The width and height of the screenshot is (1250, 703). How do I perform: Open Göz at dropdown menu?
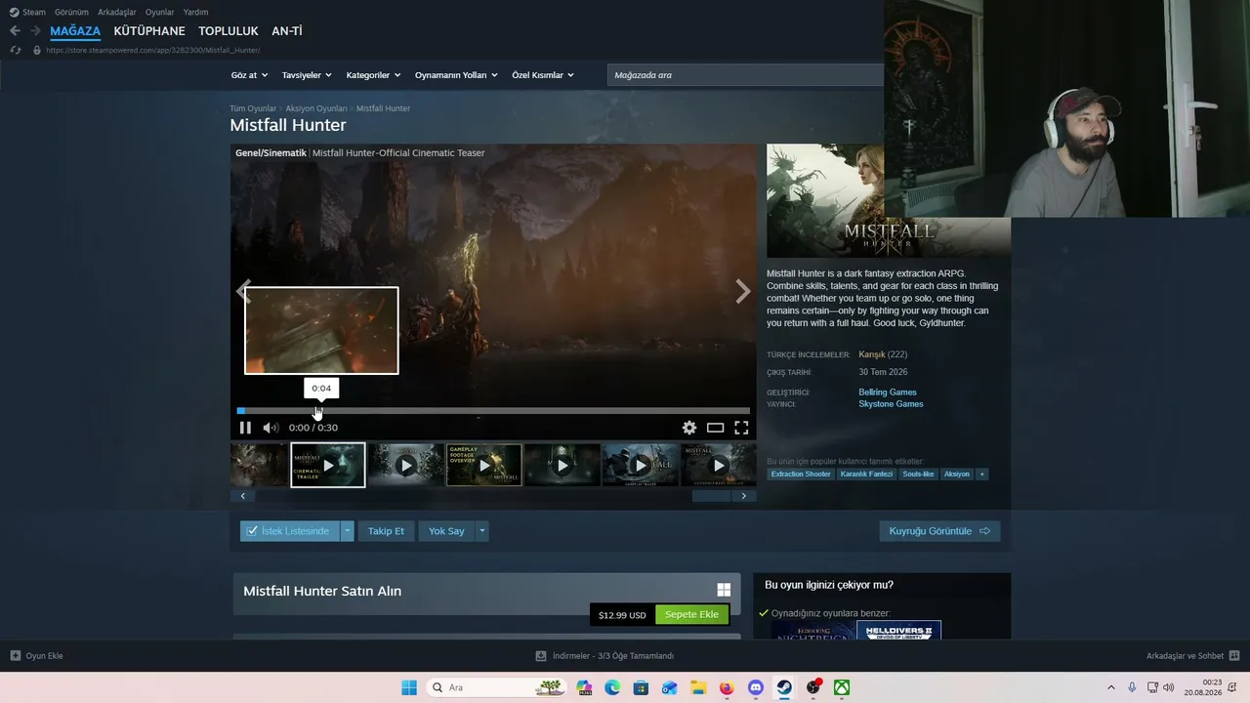tap(249, 75)
